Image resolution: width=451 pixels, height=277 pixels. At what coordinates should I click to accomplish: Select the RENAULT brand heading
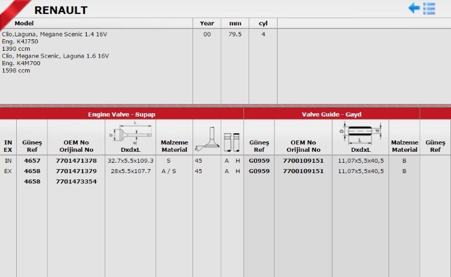coord(61,10)
